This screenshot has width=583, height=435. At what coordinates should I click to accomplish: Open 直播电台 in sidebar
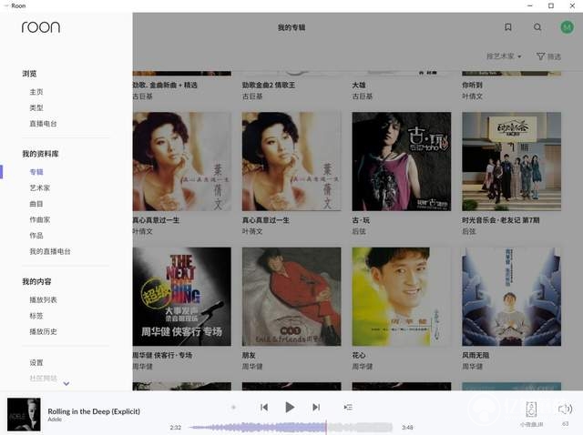[43, 124]
